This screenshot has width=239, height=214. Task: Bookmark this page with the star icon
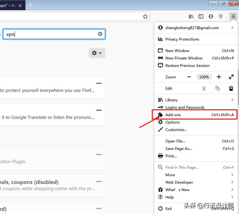[145, 16]
